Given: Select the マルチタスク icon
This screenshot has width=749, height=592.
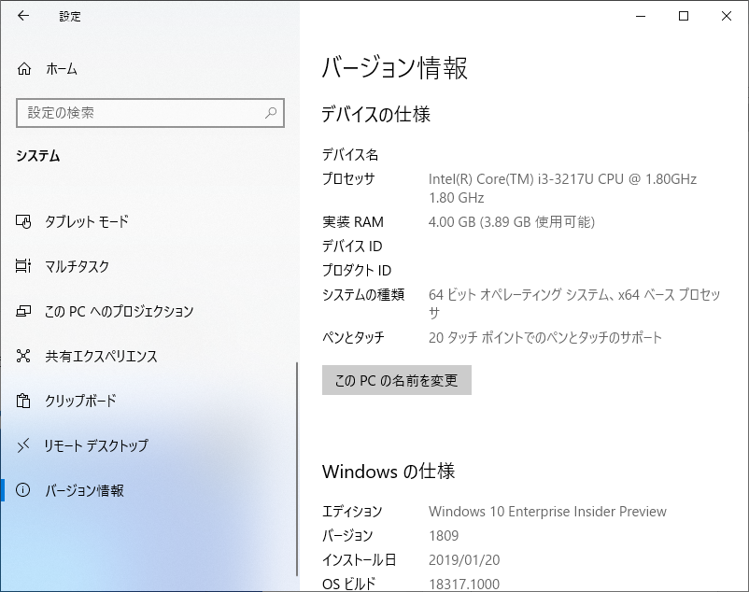Looking at the screenshot, I should 23,266.
